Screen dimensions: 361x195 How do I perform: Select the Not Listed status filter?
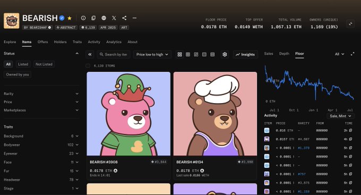(44, 64)
